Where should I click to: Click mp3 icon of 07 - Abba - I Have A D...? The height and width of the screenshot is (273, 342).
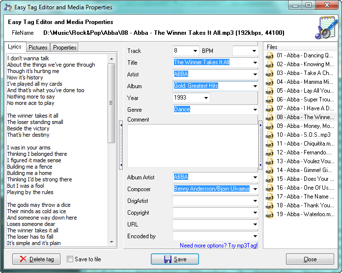pyautogui.click(x=269, y=108)
